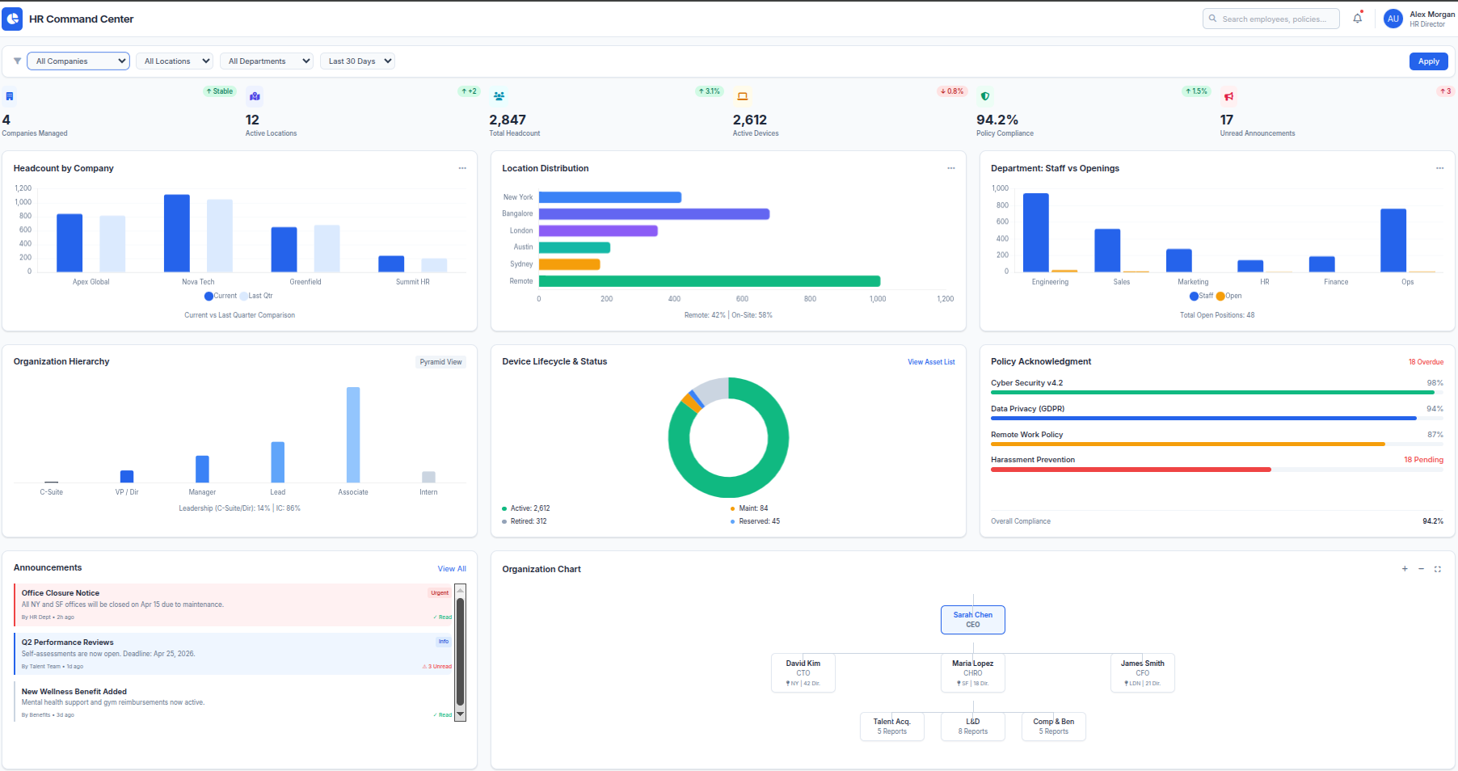Select the David Kim CTO node
The width and height of the screenshot is (1458, 771).
tap(803, 673)
